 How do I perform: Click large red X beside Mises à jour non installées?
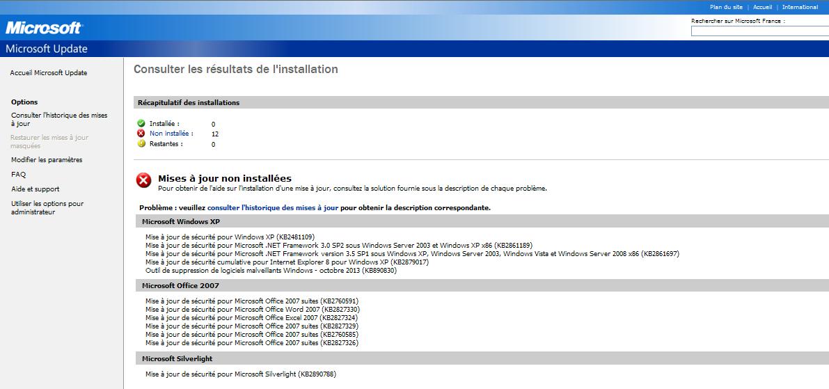[x=143, y=181]
